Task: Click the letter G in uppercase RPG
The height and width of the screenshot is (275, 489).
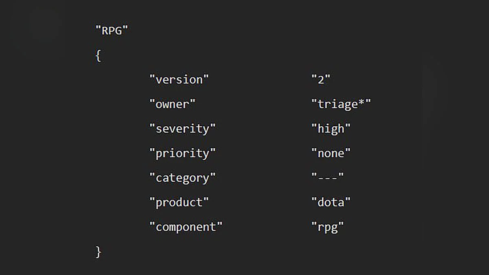Action: pos(118,31)
